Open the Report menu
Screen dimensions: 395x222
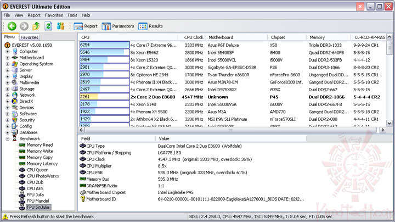click(x=34, y=15)
